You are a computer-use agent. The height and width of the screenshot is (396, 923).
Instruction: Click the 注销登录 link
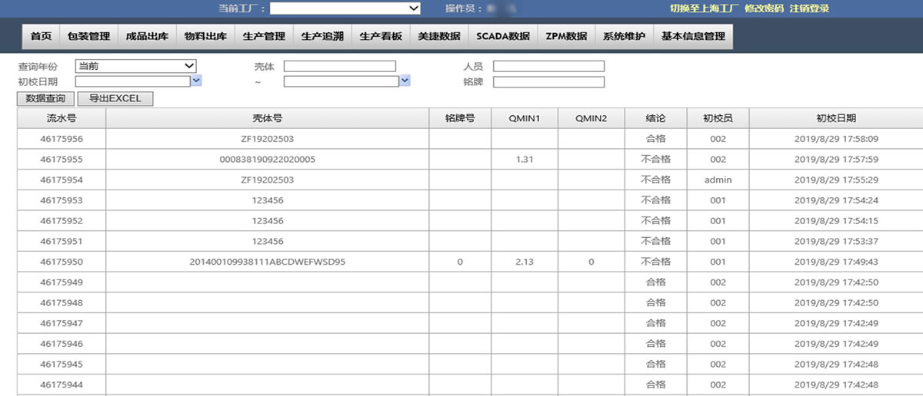coord(809,8)
